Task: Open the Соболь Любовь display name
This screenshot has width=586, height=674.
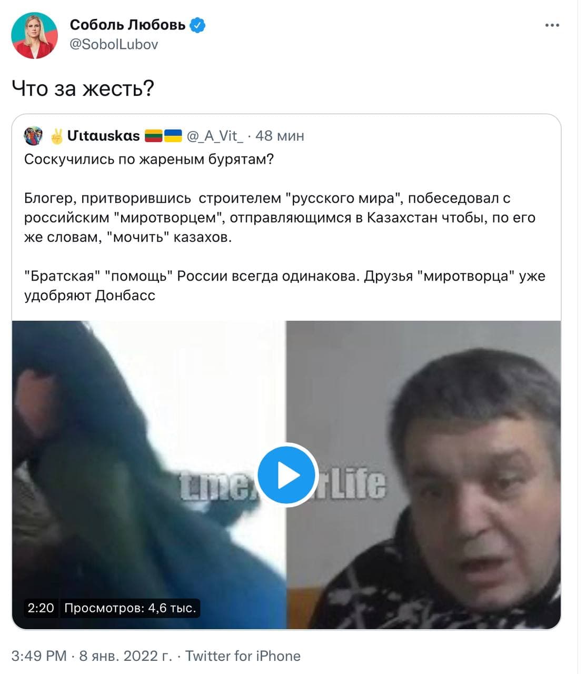Action: (x=127, y=25)
